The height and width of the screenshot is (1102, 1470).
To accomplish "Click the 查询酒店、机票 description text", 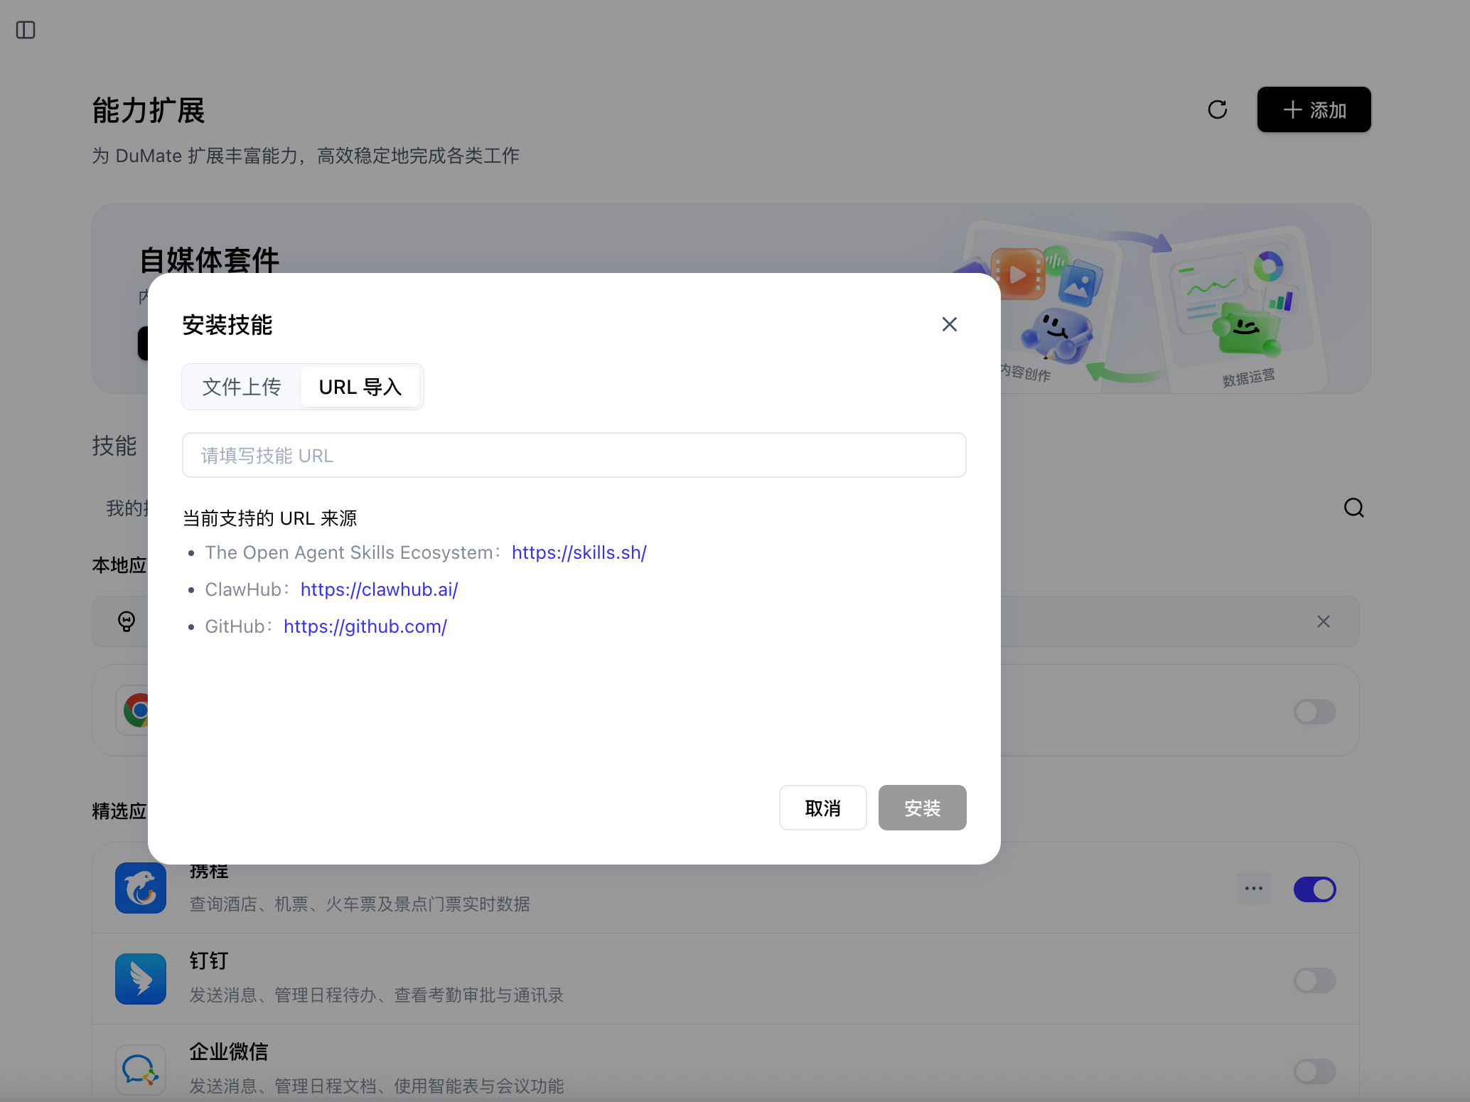I will [x=360, y=904].
